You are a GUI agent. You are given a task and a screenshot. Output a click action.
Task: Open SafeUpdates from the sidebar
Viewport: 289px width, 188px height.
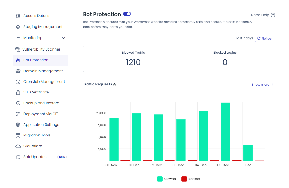pyautogui.click(x=35, y=157)
